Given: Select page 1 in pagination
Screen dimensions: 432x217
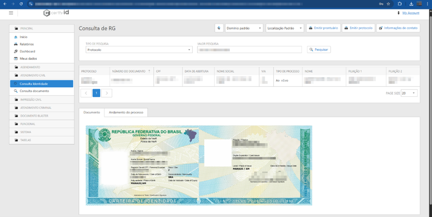Looking at the screenshot, I should click(x=97, y=93).
